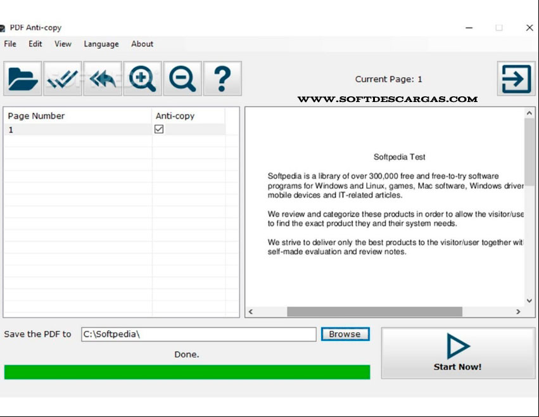Minimize the PDF Anti-copy window
This screenshot has height=417, width=539.
(x=469, y=27)
